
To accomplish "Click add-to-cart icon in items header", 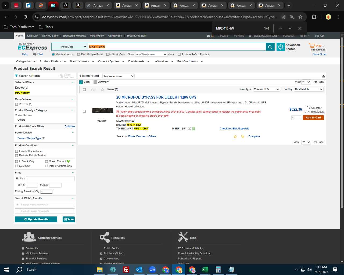I will coord(93,90).
